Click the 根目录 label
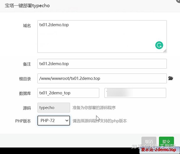 click(x=25, y=79)
